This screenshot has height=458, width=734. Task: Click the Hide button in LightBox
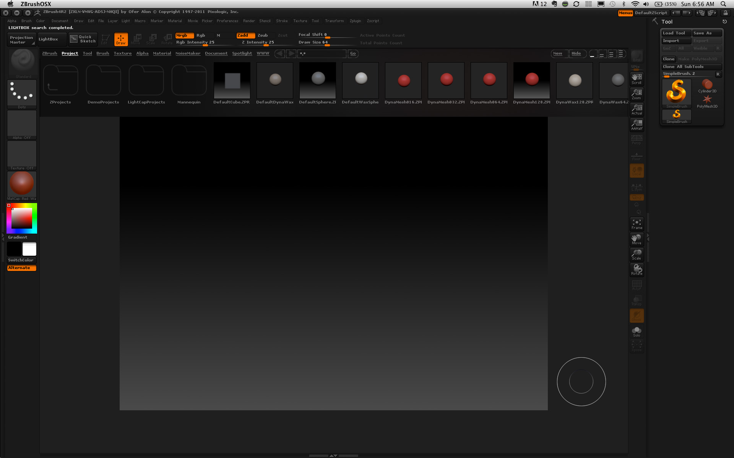[577, 53]
